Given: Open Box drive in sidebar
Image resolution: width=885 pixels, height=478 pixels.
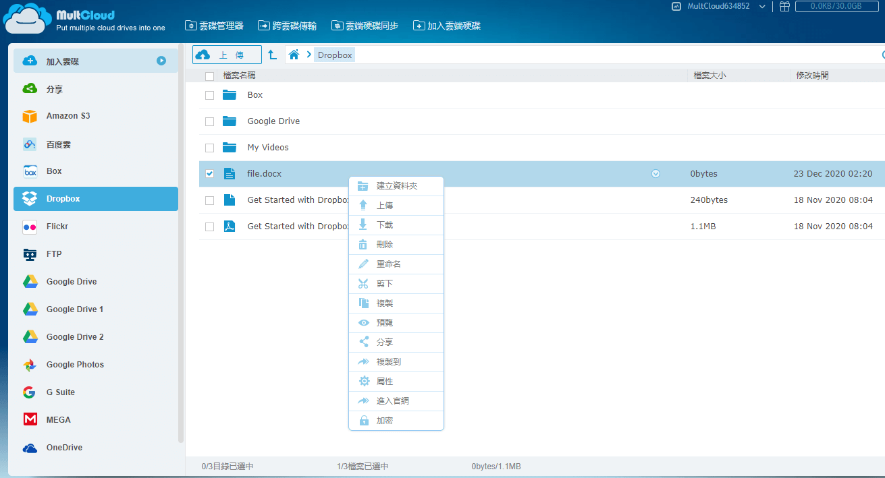Looking at the screenshot, I should tap(96, 171).
